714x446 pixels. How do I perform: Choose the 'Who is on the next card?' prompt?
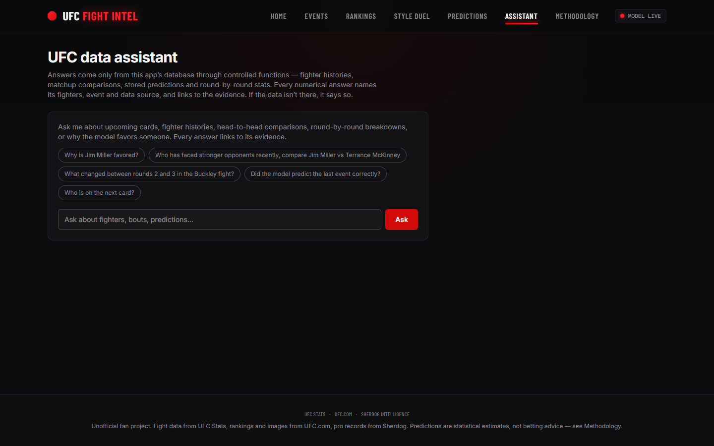99,193
